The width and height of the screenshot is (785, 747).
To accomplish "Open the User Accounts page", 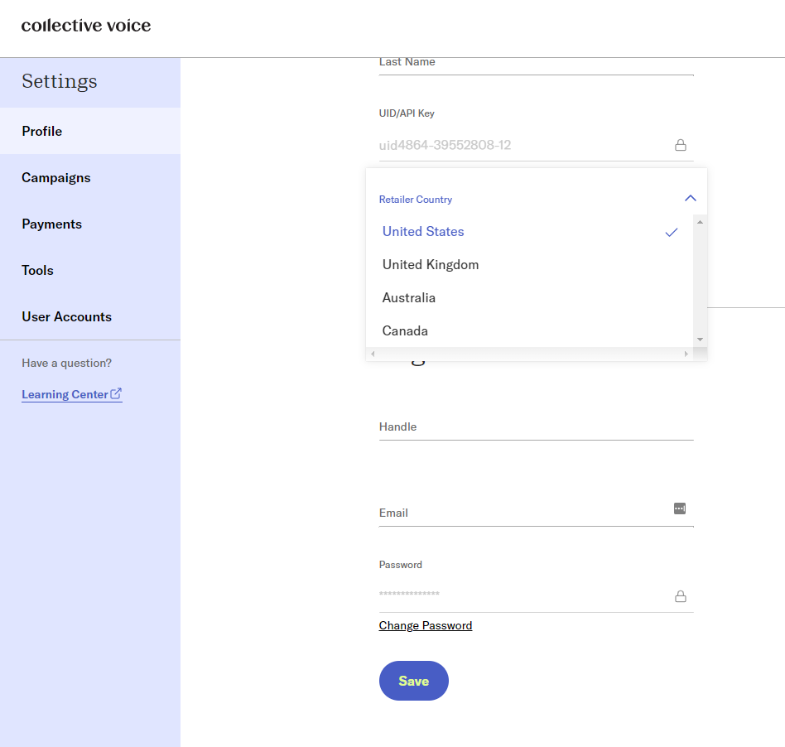I will click(66, 316).
